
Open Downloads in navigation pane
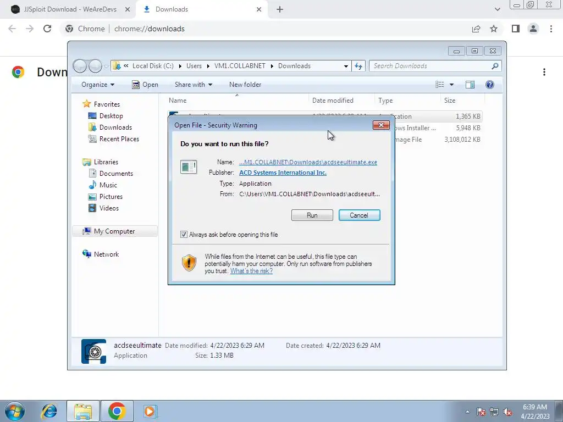coord(115,127)
